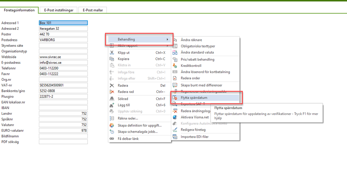
Task: Click the Webbsida field www.sivrac.se
Action: (63, 57)
